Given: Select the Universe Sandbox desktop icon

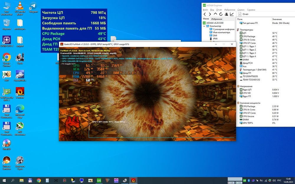Looking at the screenshot, I should click(6, 163).
